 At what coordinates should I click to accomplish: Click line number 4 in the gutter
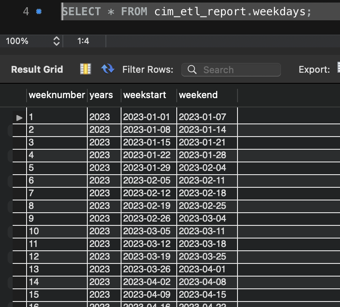(26, 12)
